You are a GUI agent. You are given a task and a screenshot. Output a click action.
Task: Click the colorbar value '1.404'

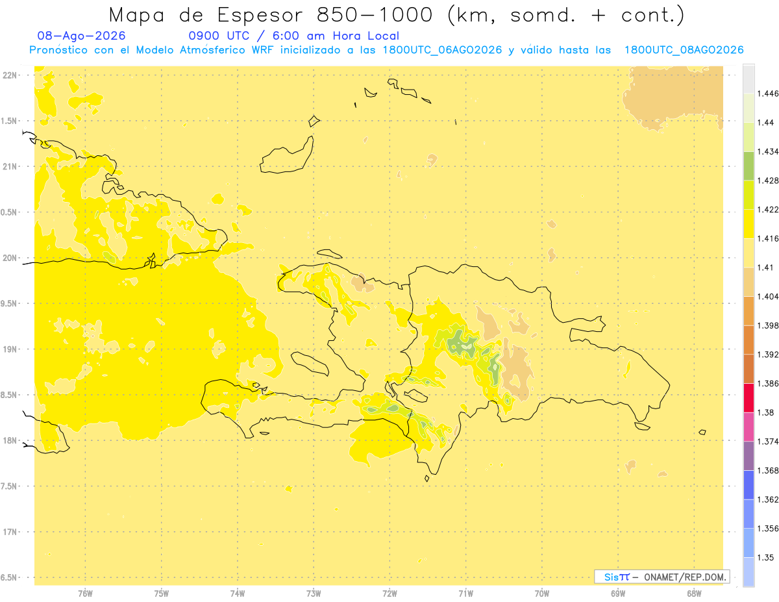pos(768,297)
